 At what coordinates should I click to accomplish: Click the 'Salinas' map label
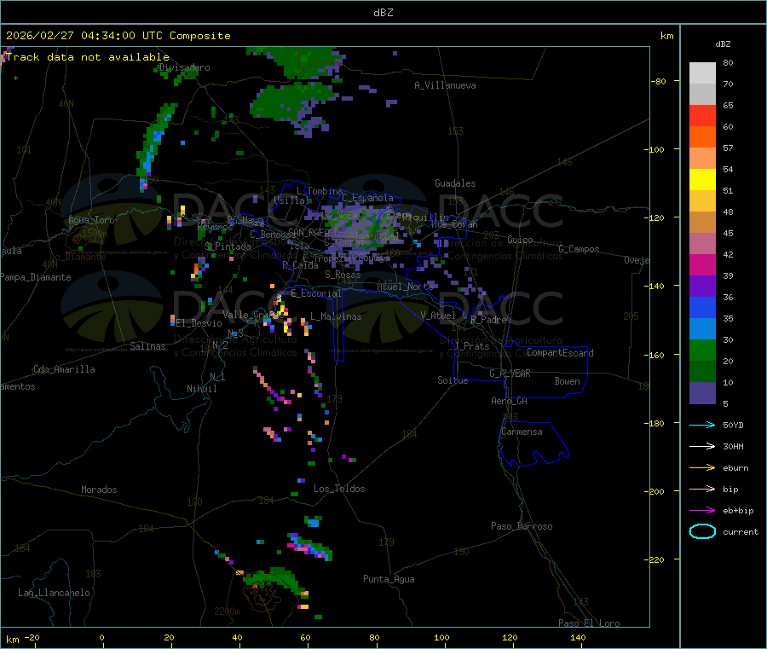147,346
